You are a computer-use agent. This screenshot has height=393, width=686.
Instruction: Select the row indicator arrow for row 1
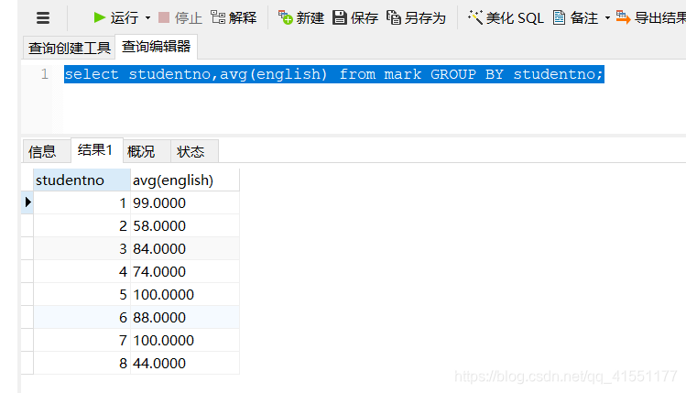[27, 202]
